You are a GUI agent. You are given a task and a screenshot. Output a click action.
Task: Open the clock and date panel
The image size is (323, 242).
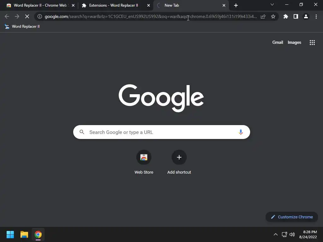308,234
